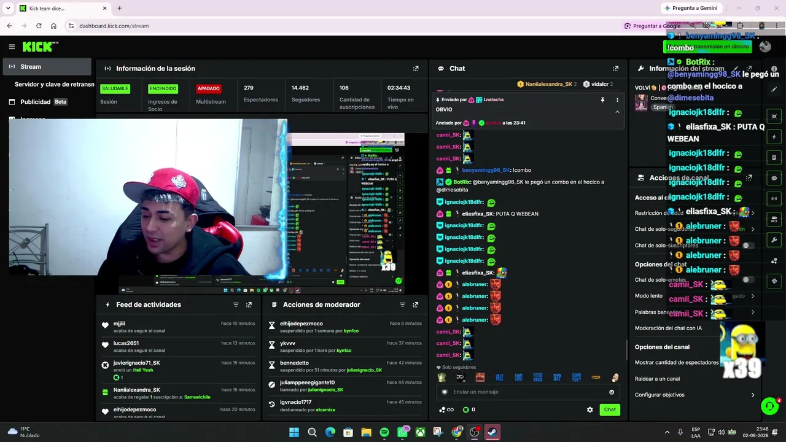
Task: Open the support headset bubble
Action: [769, 406]
